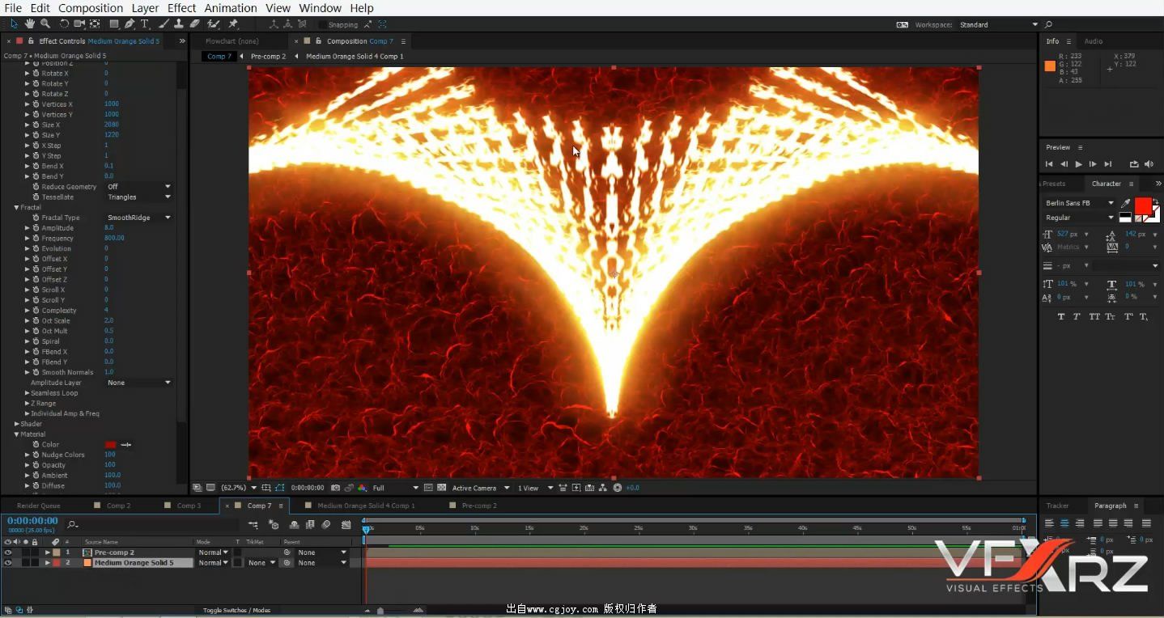Select the Type tool
1164x618 pixels.
145,24
